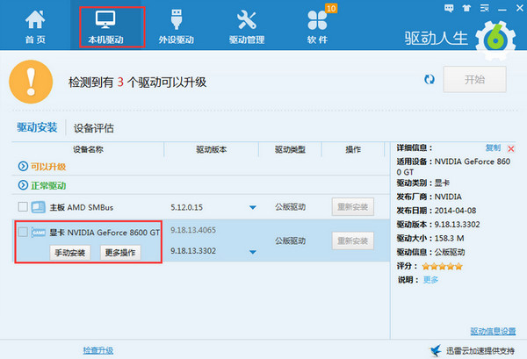527x359 pixels.
Task: Switch to the 驱动安装 tab
Action: coord(37,127)
